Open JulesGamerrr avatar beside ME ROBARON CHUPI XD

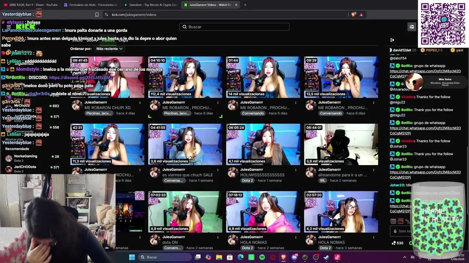[77, 105]
